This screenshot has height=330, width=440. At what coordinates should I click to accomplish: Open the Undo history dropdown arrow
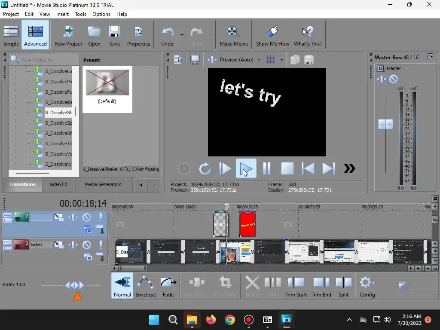point(182,35)
